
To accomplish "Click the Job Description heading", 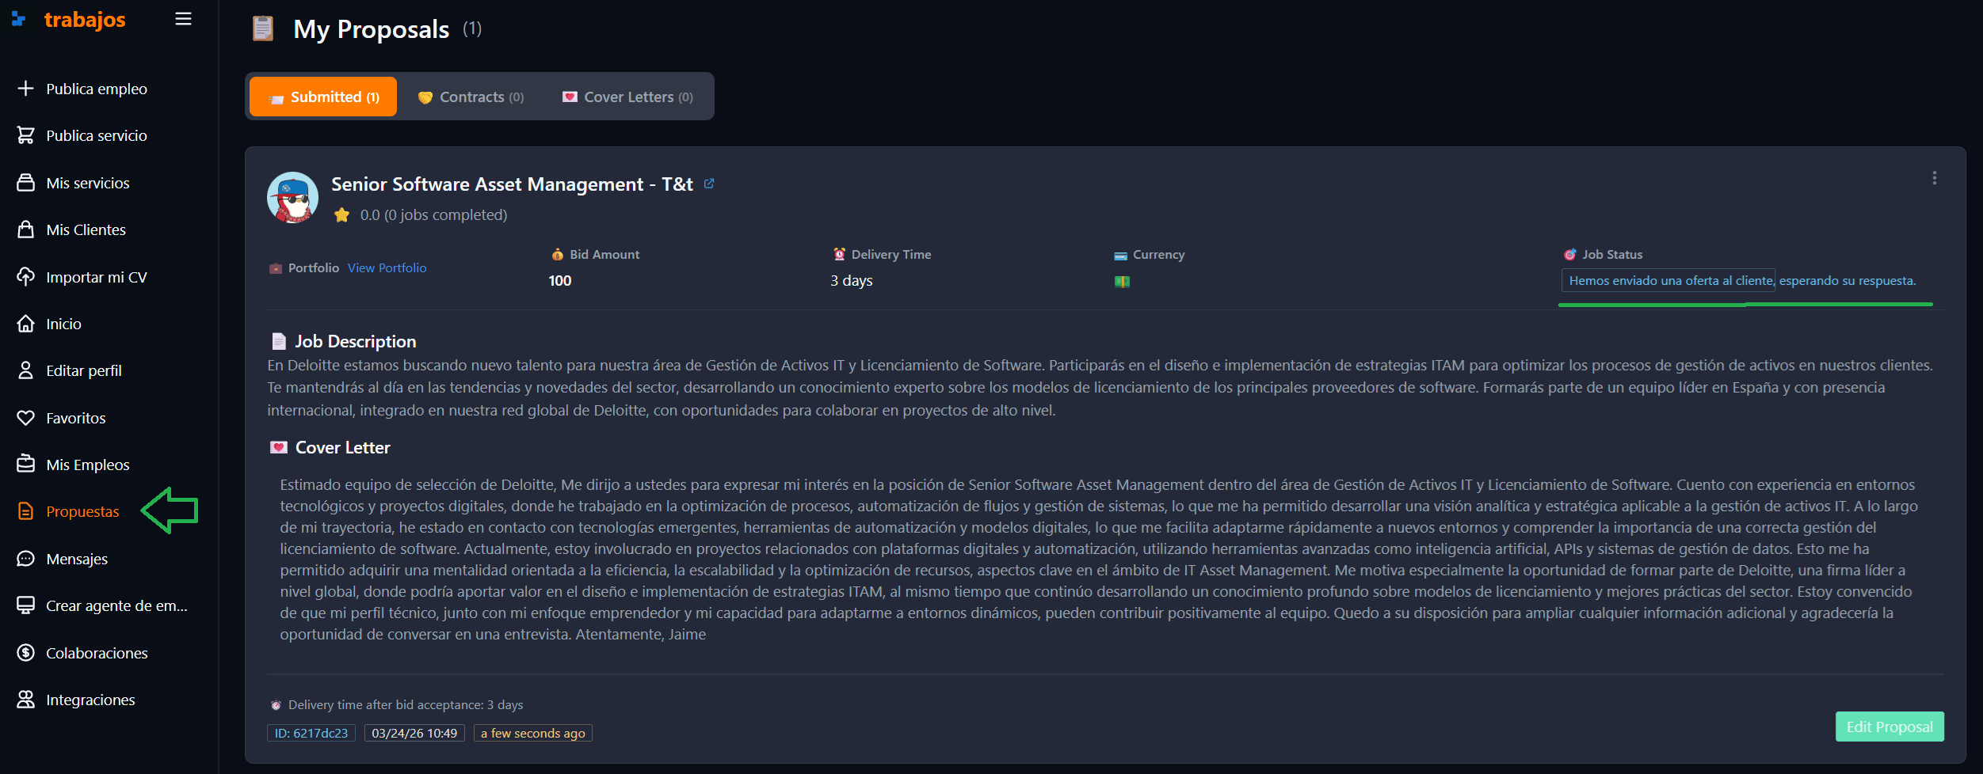I will tap(355, 341).
